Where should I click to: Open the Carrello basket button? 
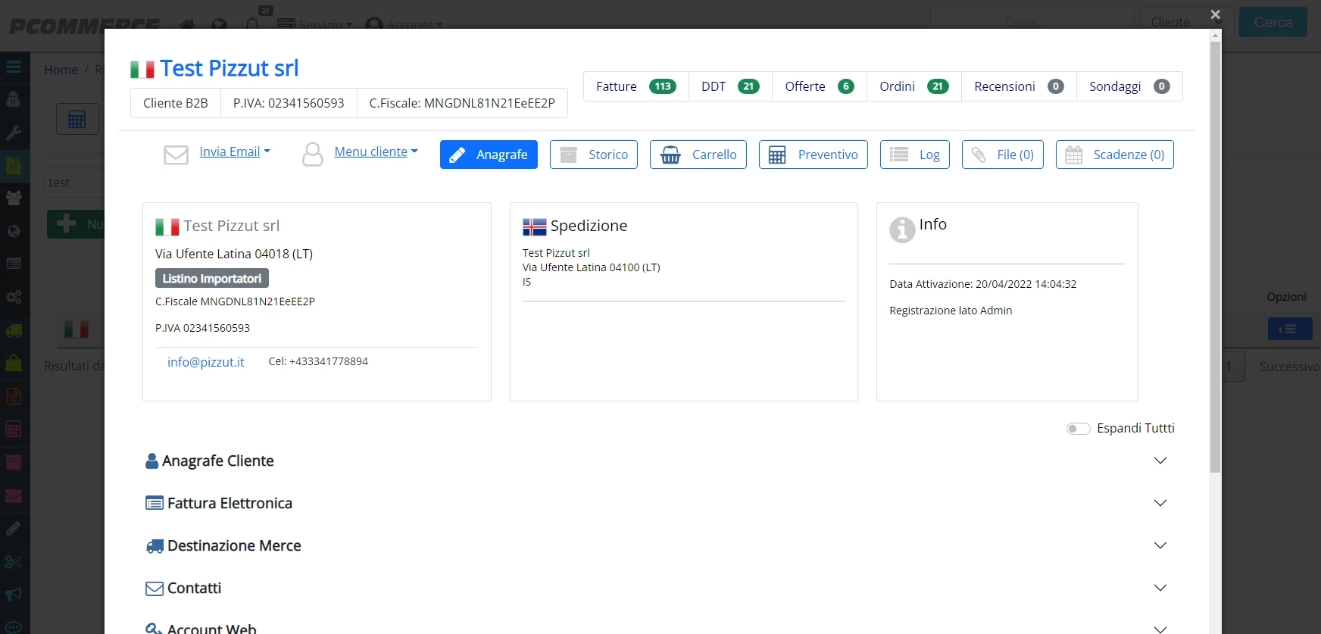click(698, 155)
